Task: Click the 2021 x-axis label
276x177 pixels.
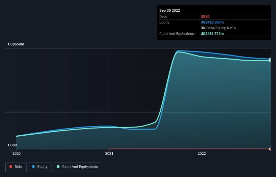Action: [109, 153]
